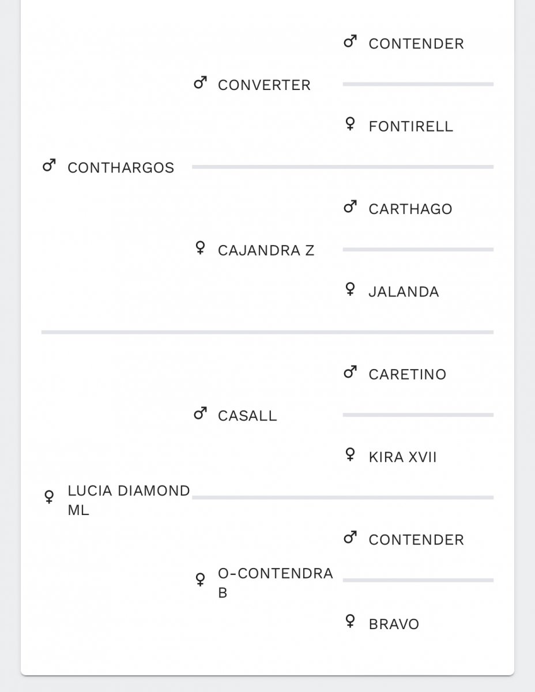Open the CARETINO ancestor entry
The width and height of the screenshot is (535, 692).
pyautogui.click(x=407, y=374)
